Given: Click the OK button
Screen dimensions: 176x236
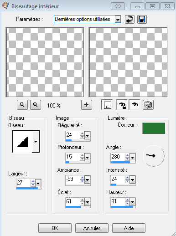Looking at the screenshot, I should coord(55,228).
